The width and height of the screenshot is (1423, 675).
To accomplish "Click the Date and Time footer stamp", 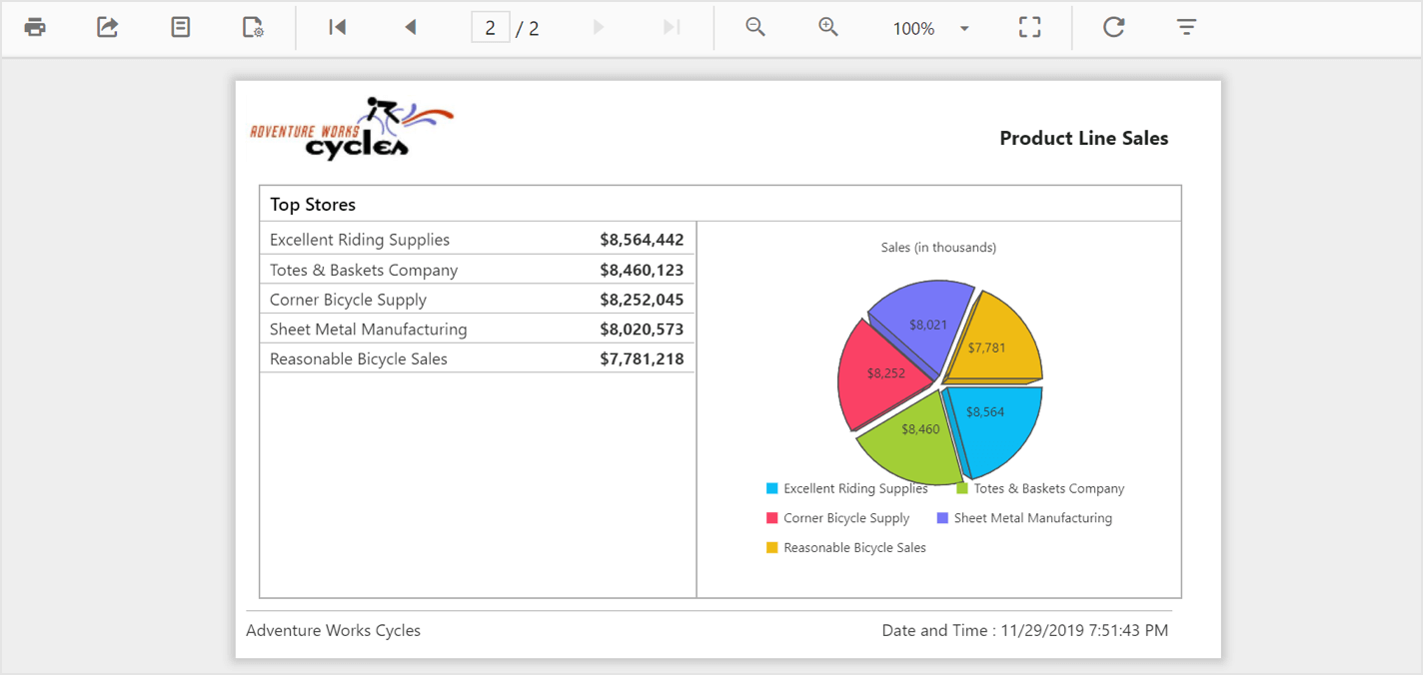I will (1025, 630).
